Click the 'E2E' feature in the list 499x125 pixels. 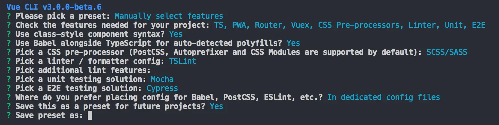479,25
